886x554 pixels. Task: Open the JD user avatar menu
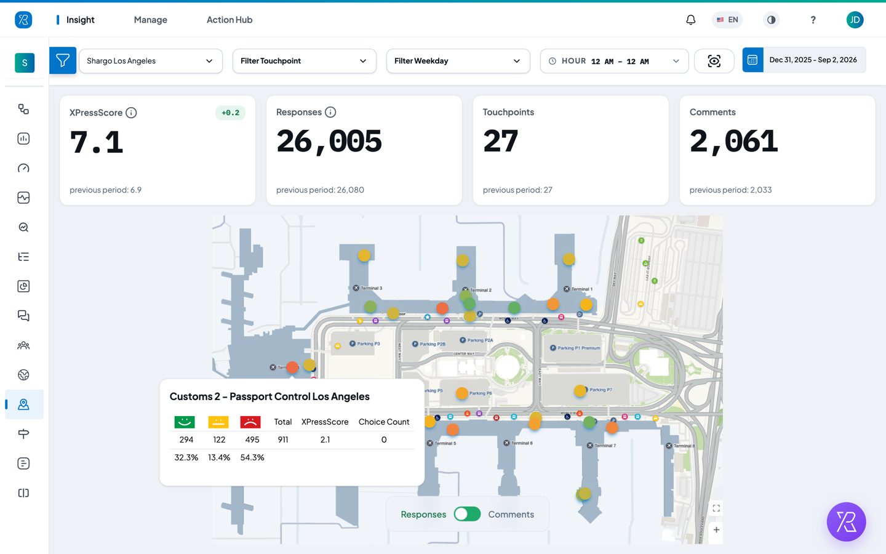855,20
